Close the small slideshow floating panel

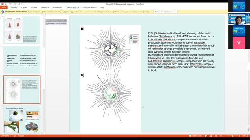point(66,21)
